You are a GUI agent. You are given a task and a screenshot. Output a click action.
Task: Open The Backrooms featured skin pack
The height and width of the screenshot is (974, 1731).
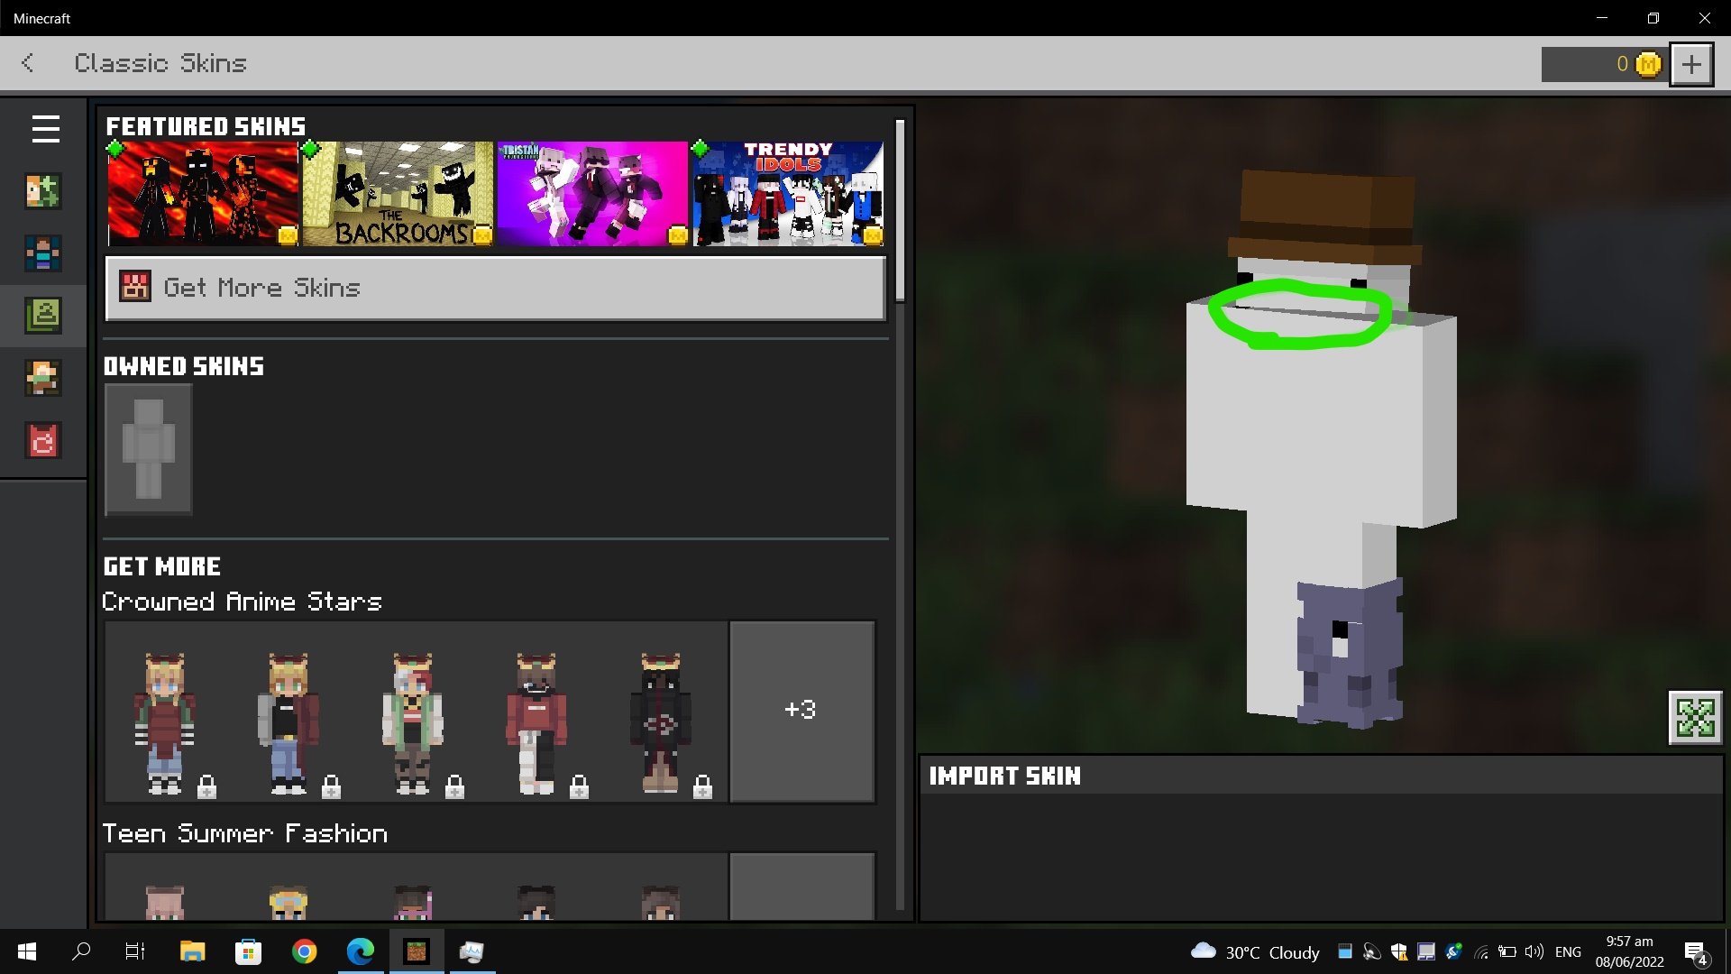coord(398,194)
